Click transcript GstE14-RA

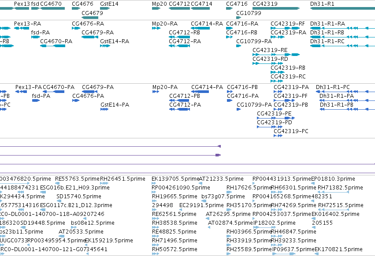[105, 46]
